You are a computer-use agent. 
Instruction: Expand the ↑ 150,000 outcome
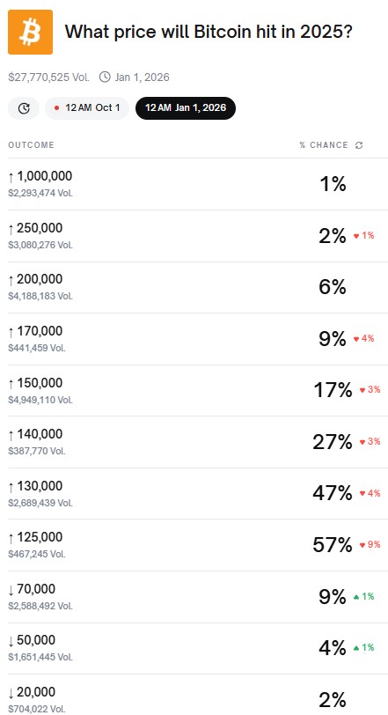pos(198,390)
